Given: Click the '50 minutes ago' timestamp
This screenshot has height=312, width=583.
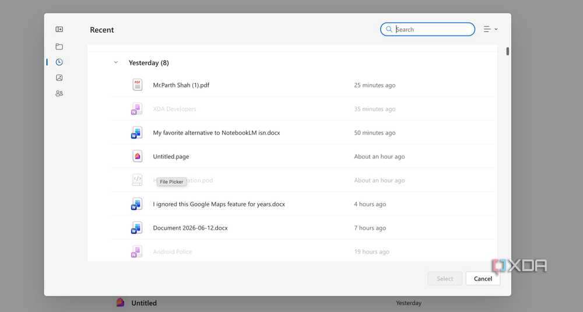Looking at the screenshot, I should (374, 133).
